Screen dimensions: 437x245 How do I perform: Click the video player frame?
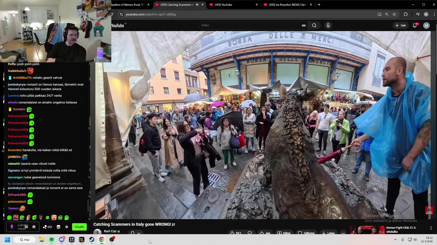coord(263,125)
